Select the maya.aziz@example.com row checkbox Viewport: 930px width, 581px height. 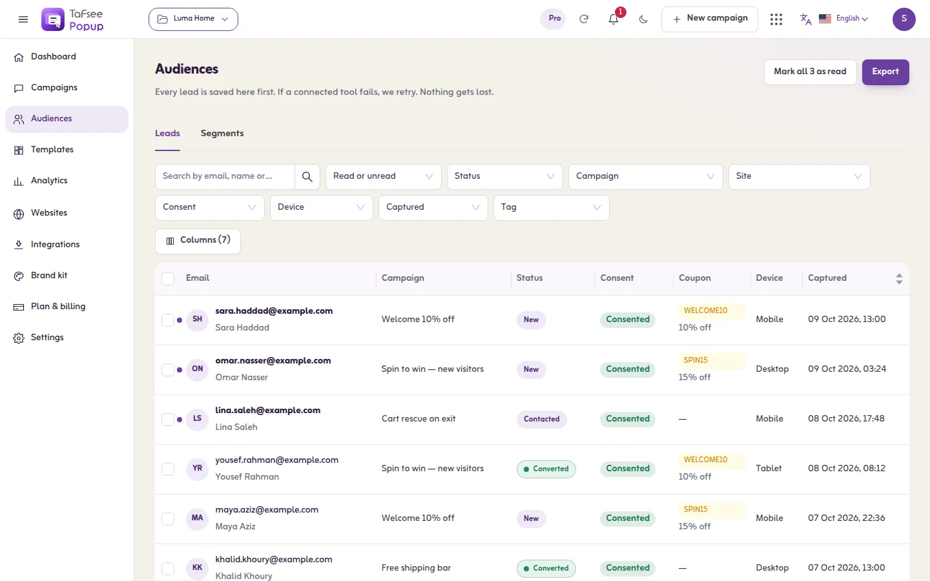tap(168, 518)
